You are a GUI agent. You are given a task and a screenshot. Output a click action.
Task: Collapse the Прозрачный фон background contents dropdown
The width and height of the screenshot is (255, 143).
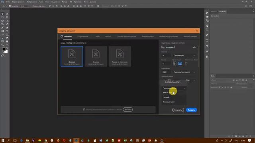(x=174, y=88)
